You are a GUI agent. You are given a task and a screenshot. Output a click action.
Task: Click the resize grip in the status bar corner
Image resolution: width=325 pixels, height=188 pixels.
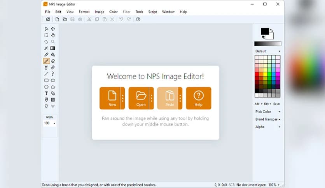282,185
